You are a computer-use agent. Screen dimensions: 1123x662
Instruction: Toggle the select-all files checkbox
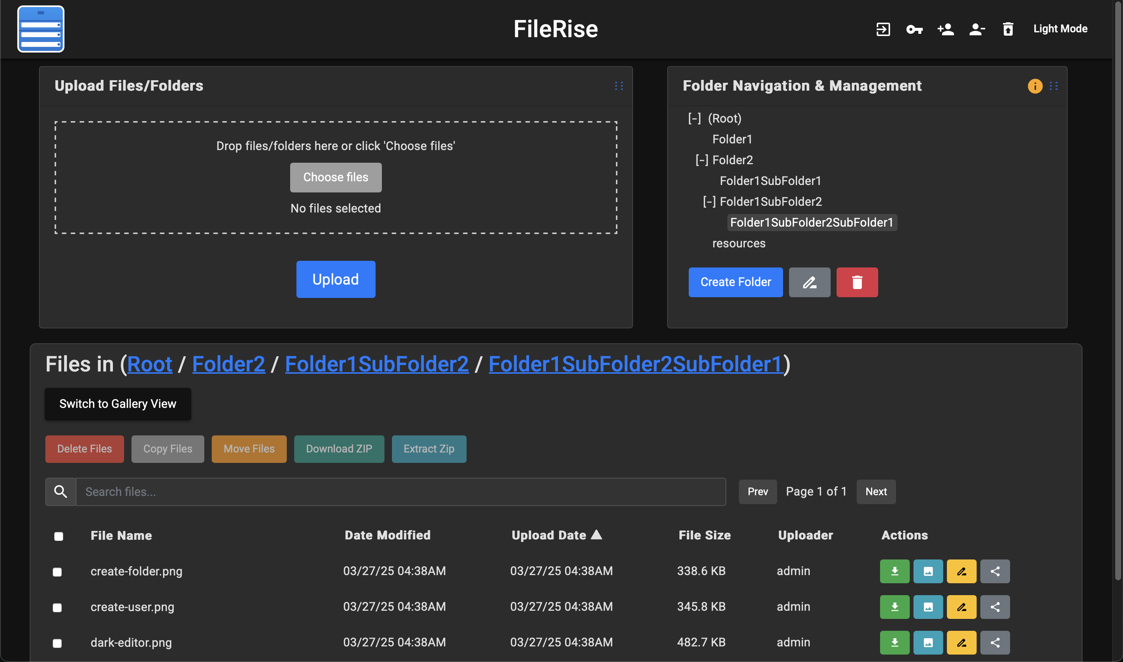pyautogui.click(x=58, y=536)
